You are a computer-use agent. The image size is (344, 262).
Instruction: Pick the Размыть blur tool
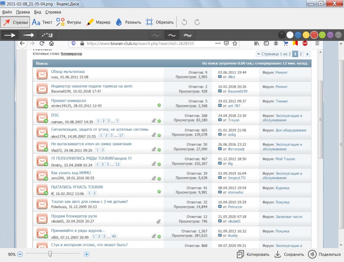click(x=128, y=22)
